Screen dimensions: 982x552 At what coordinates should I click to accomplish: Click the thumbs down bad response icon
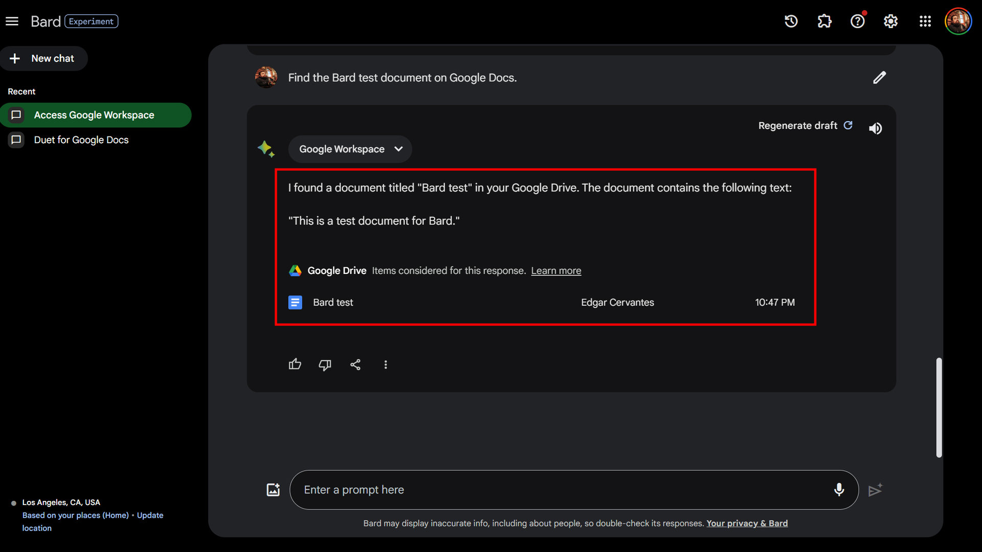click(x=325, y=364)
